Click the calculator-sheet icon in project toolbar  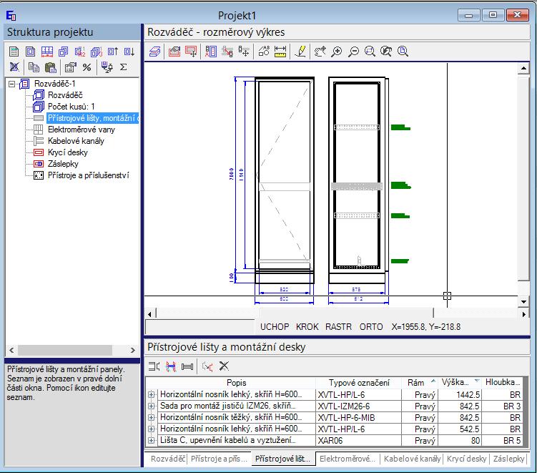pyautogui.click(x=14, y=52)
